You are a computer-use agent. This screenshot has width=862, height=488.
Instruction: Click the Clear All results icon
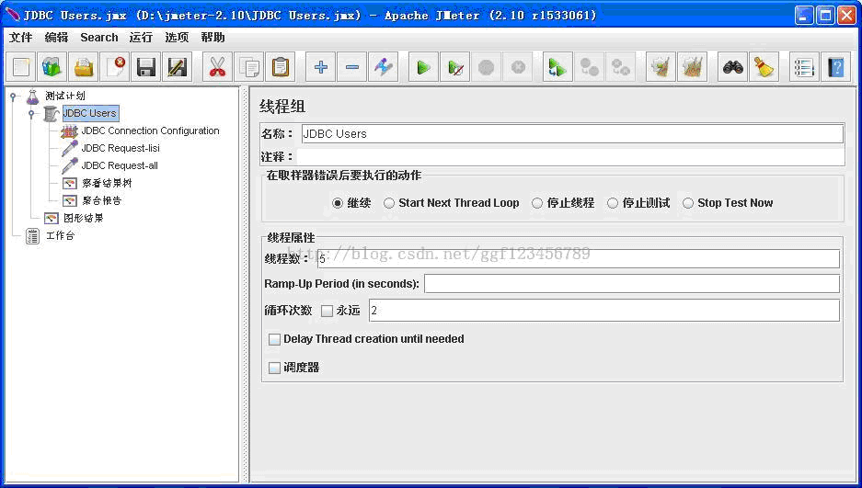[x=692, y=67]
